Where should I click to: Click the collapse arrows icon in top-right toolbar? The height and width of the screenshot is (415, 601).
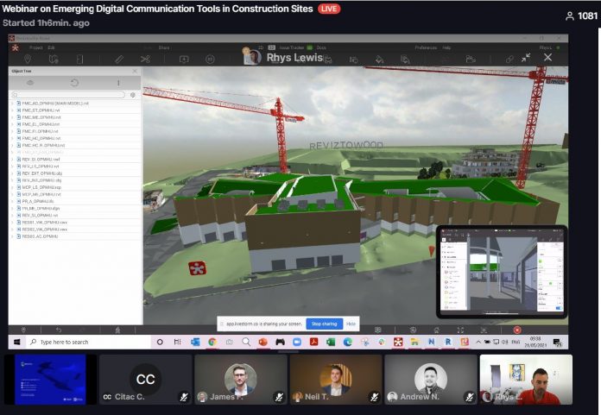(526, 58)
